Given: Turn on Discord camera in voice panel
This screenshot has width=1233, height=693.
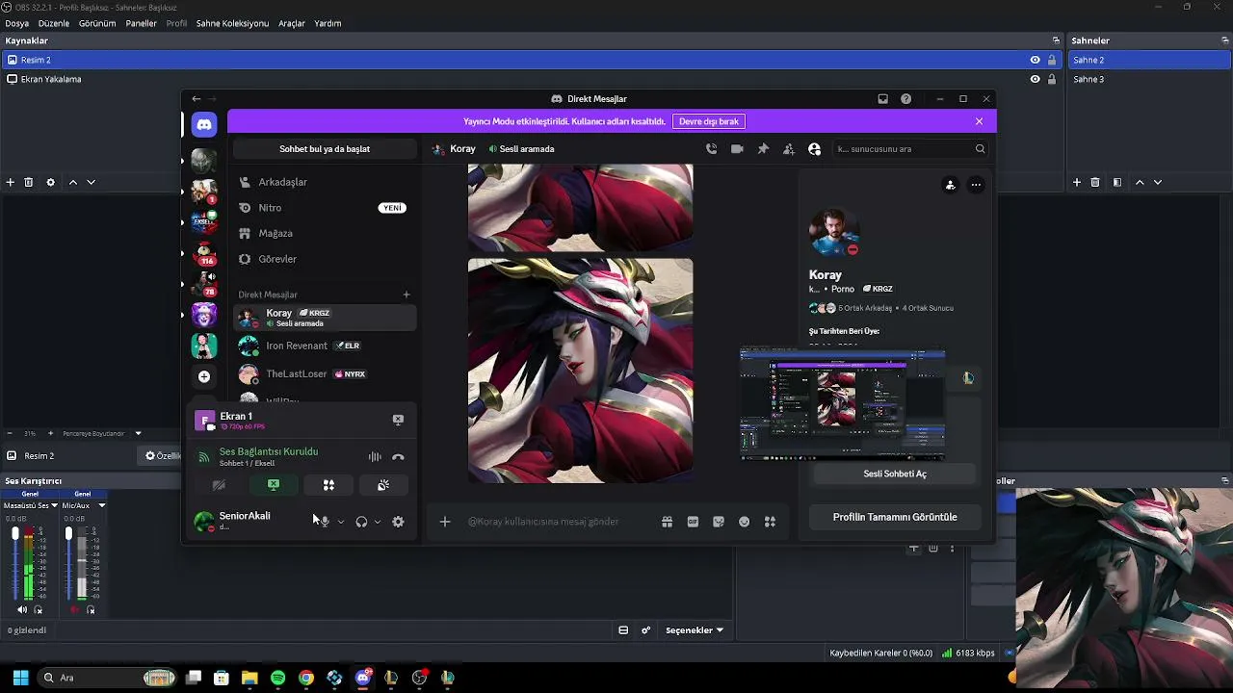Looking at the screenshot, I should pos(219,485).
